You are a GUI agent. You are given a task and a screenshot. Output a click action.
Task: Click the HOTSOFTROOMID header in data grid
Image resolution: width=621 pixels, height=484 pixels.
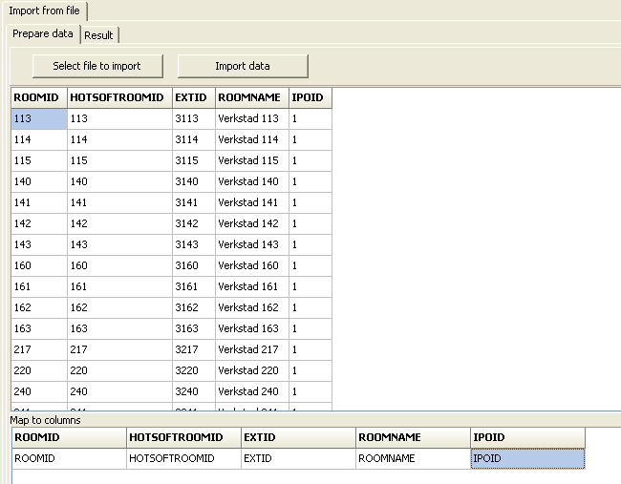pos(118,97)
